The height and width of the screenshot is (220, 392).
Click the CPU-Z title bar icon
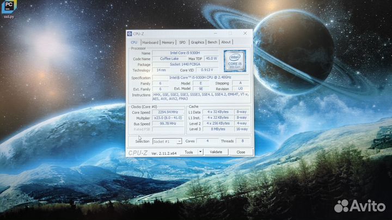pyautogui.click(x=130, y=34)
